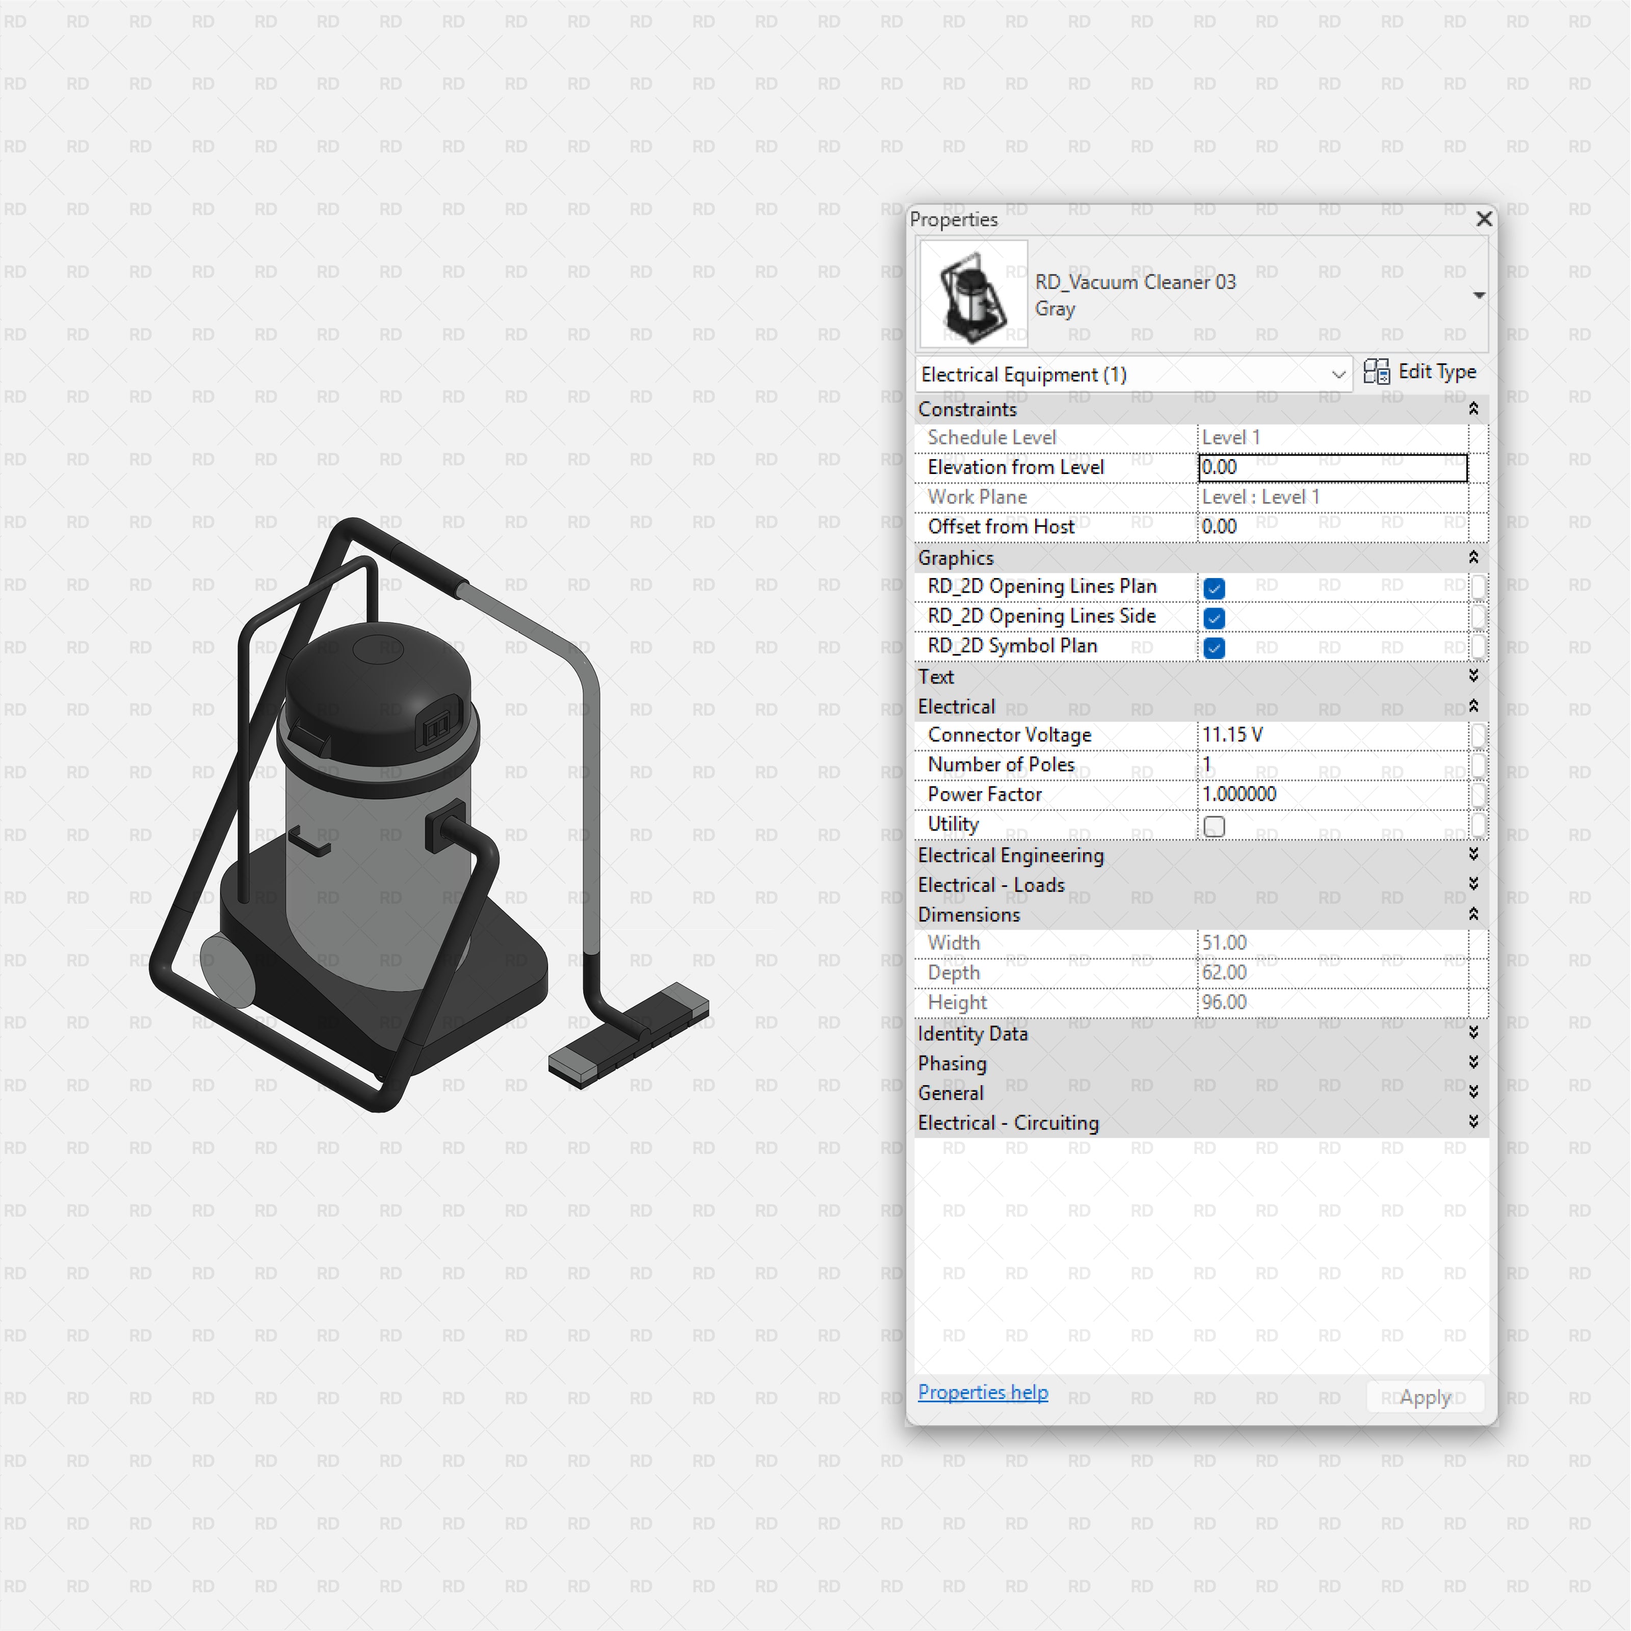Expand the Phasing section

[1473, 1062]
